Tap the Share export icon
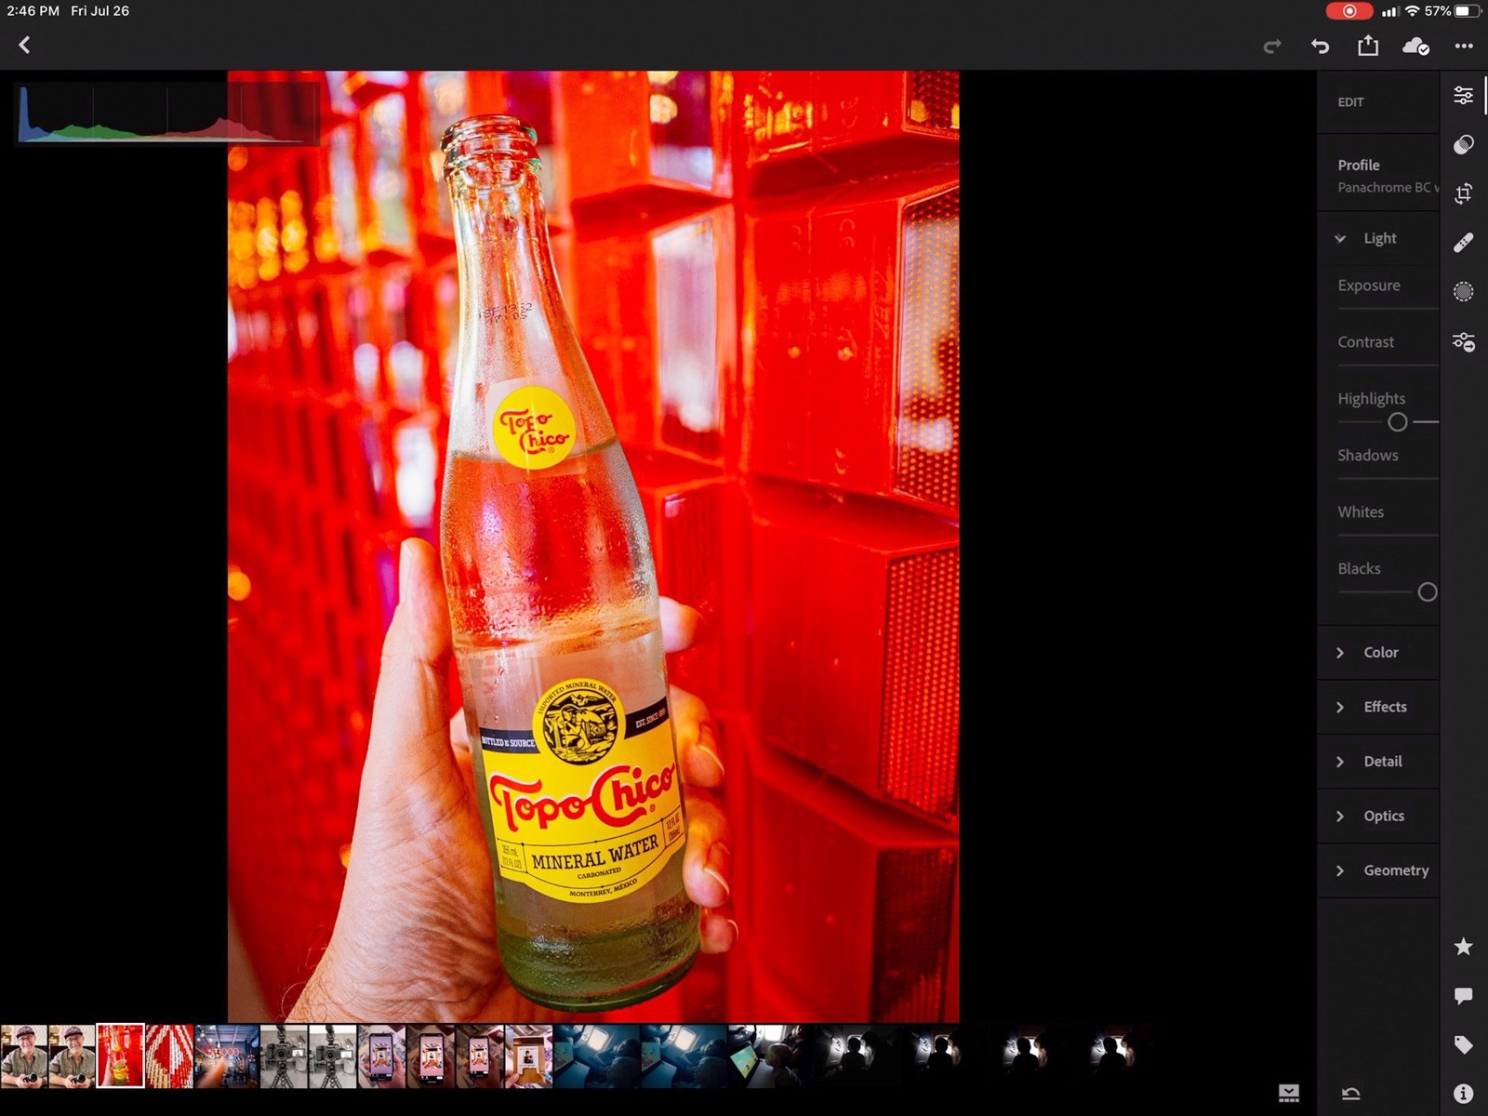This screenshot has width=1488, height=1116. (x=1367, y=46)
